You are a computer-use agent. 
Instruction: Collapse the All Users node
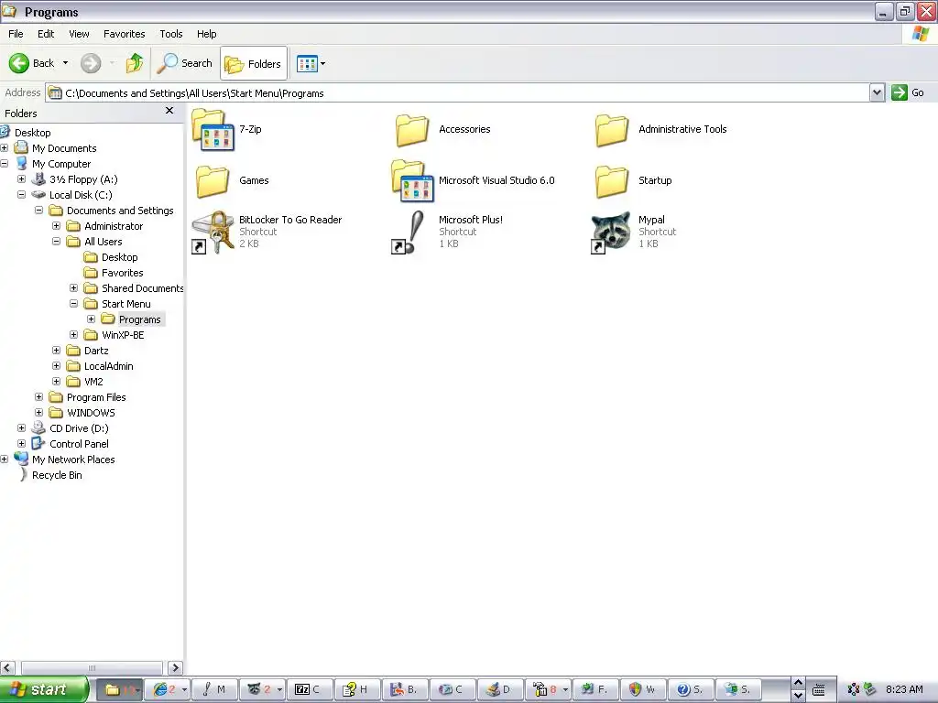56,241
